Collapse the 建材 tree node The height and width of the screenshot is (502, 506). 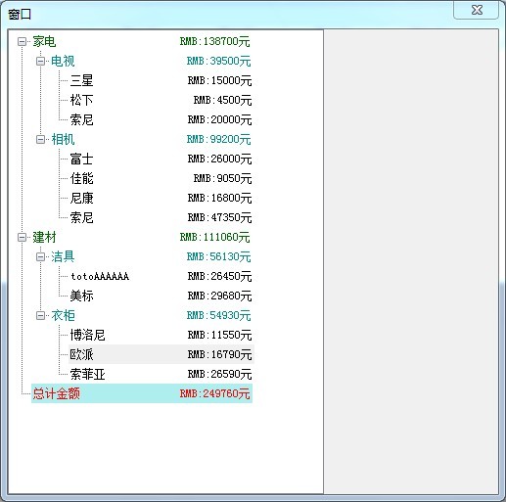(22, 237)
